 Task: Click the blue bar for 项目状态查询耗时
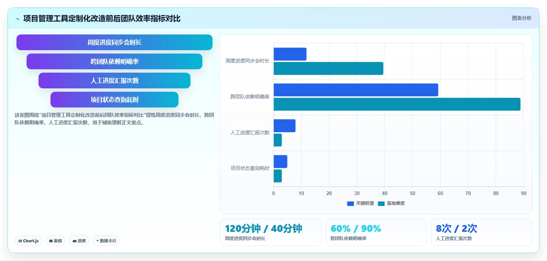tap(280, 161)
